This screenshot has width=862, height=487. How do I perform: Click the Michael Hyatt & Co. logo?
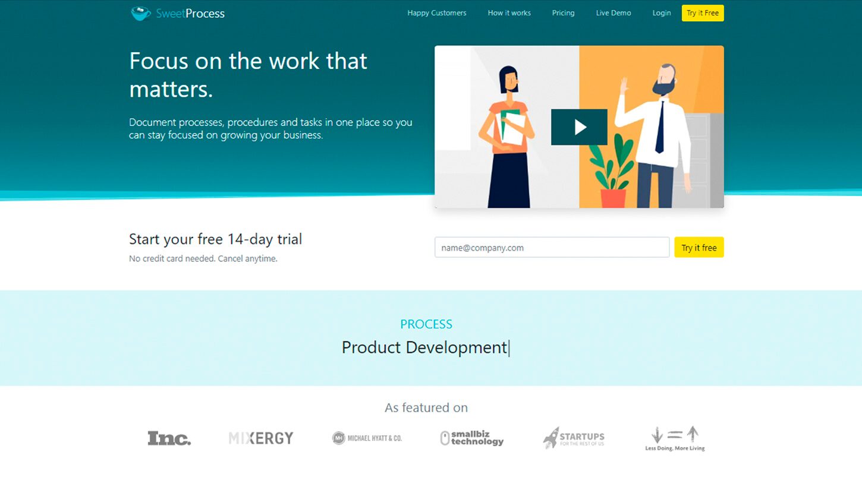[x=367, y=438]
